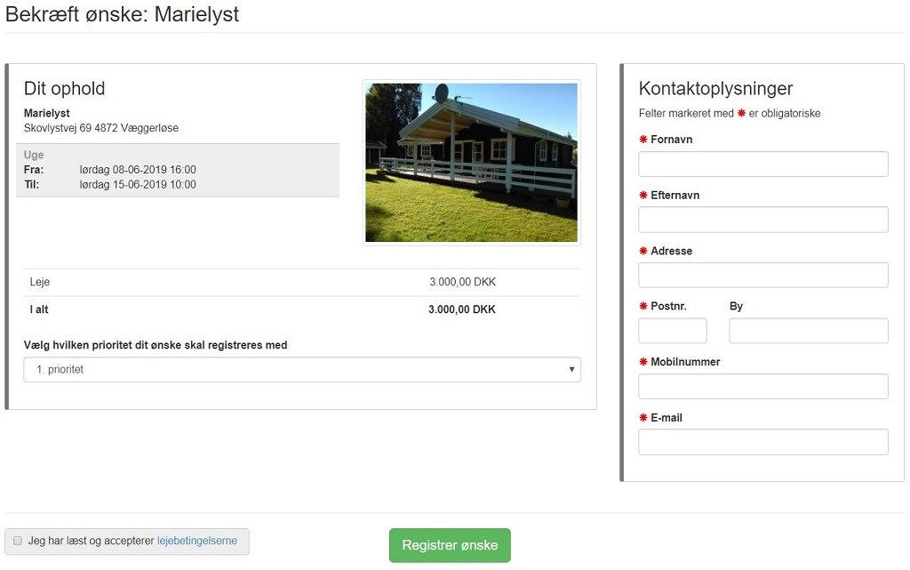Click the Marielyst house photo

click(x=471, y=163)
